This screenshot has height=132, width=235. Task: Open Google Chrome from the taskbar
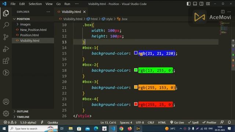(x=121, y=128)
